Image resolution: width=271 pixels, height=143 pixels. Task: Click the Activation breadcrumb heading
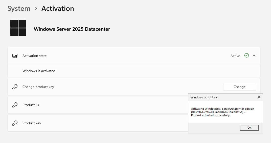pyautogui.click(x=58, y=9)
